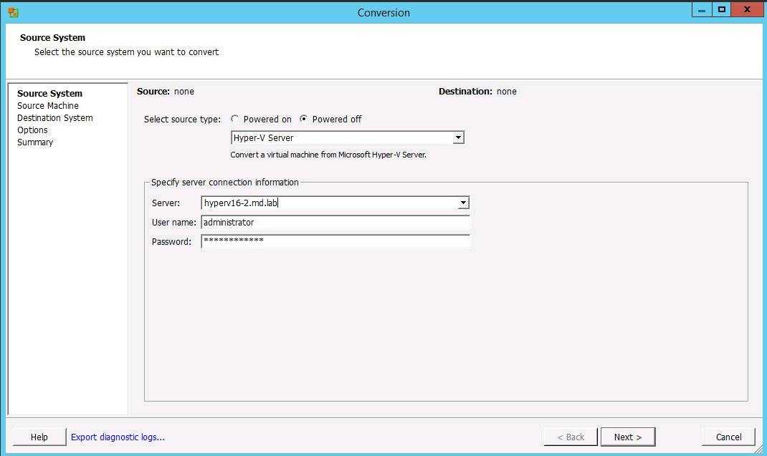
Task: Choose the Powered off source type
Action: tap(304, 120)
